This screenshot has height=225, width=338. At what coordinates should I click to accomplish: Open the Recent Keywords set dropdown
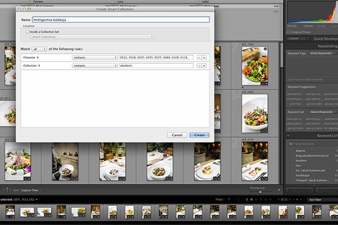[x=323, y=112]
